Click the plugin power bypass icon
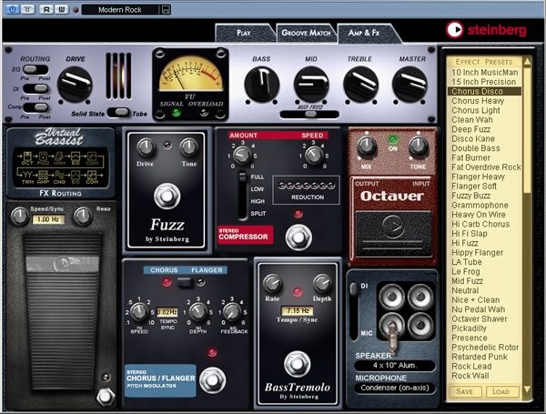This screenshot has width=546, height=414. pos(12,9)
